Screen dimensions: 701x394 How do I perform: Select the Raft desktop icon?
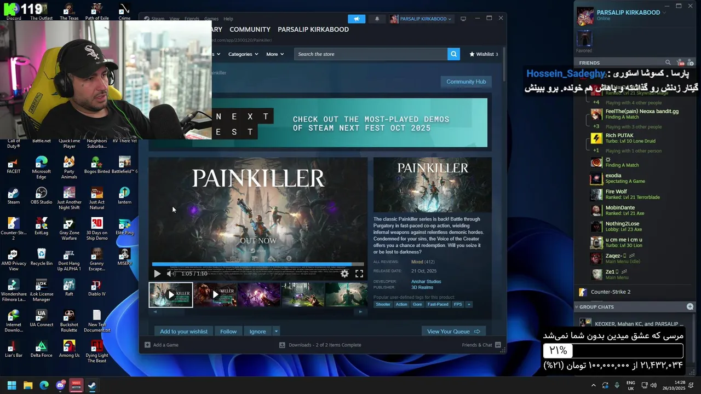coord(69,287)
